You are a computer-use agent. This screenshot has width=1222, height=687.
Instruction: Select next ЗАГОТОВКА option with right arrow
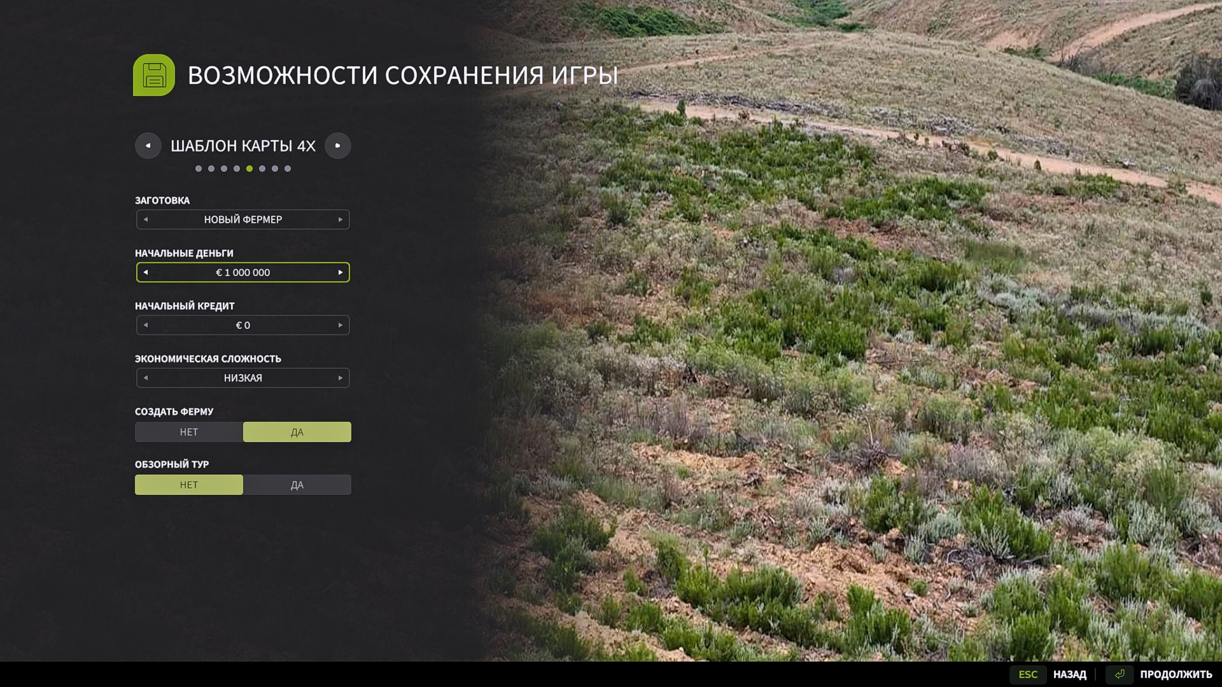point(341,219)
